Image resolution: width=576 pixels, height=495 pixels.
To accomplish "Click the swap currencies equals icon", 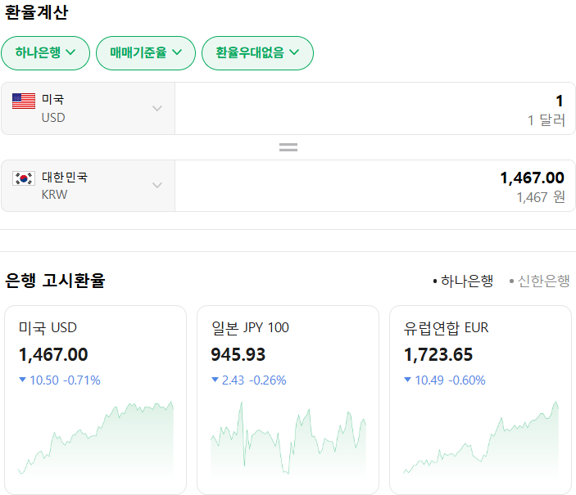I will pos(288,147).
